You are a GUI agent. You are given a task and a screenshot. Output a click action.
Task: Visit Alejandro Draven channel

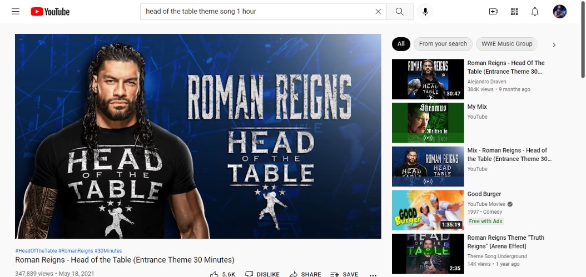[486, 82]
